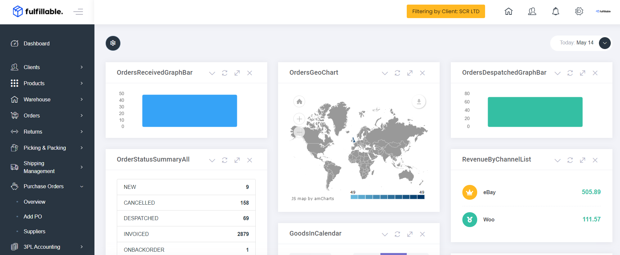Open the user accounts icon in header

tap(532, 12)
